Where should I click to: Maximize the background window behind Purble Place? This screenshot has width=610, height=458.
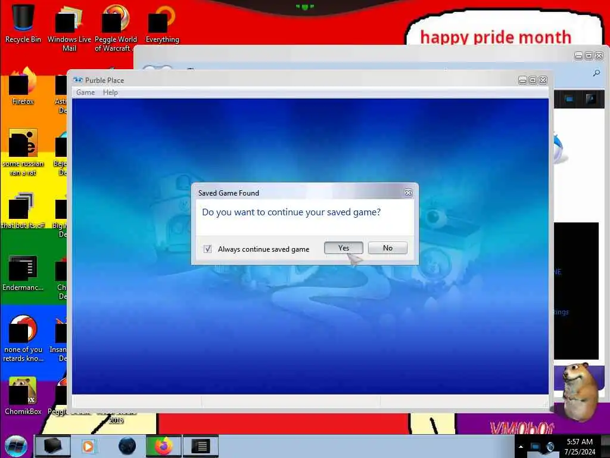[589, 56]
